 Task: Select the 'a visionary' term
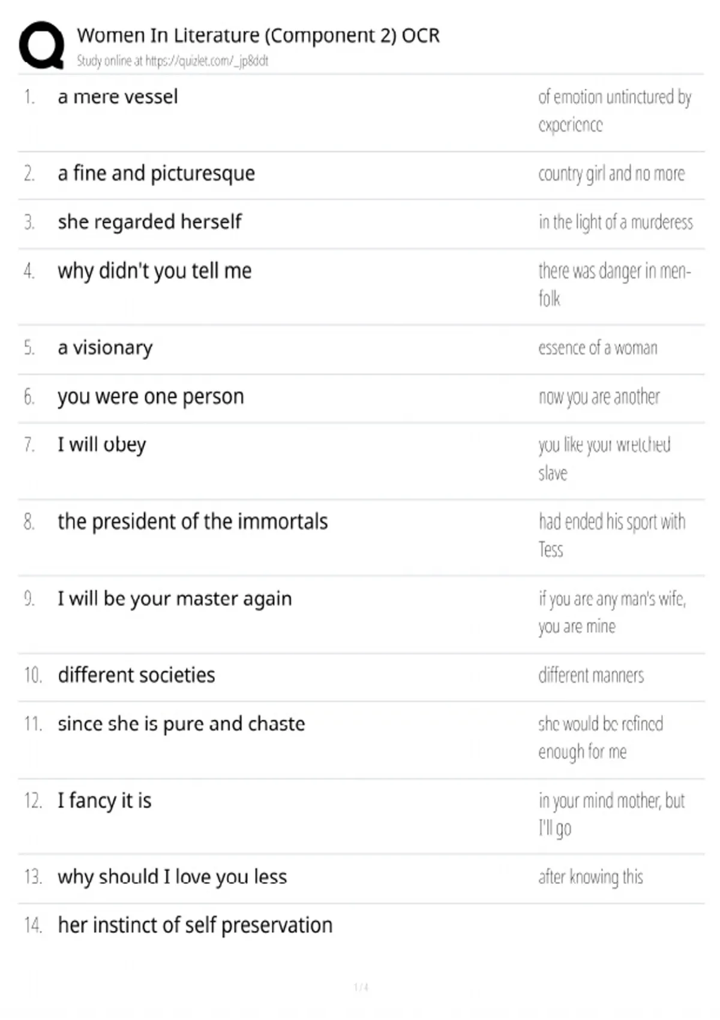(x=105, y=347)
